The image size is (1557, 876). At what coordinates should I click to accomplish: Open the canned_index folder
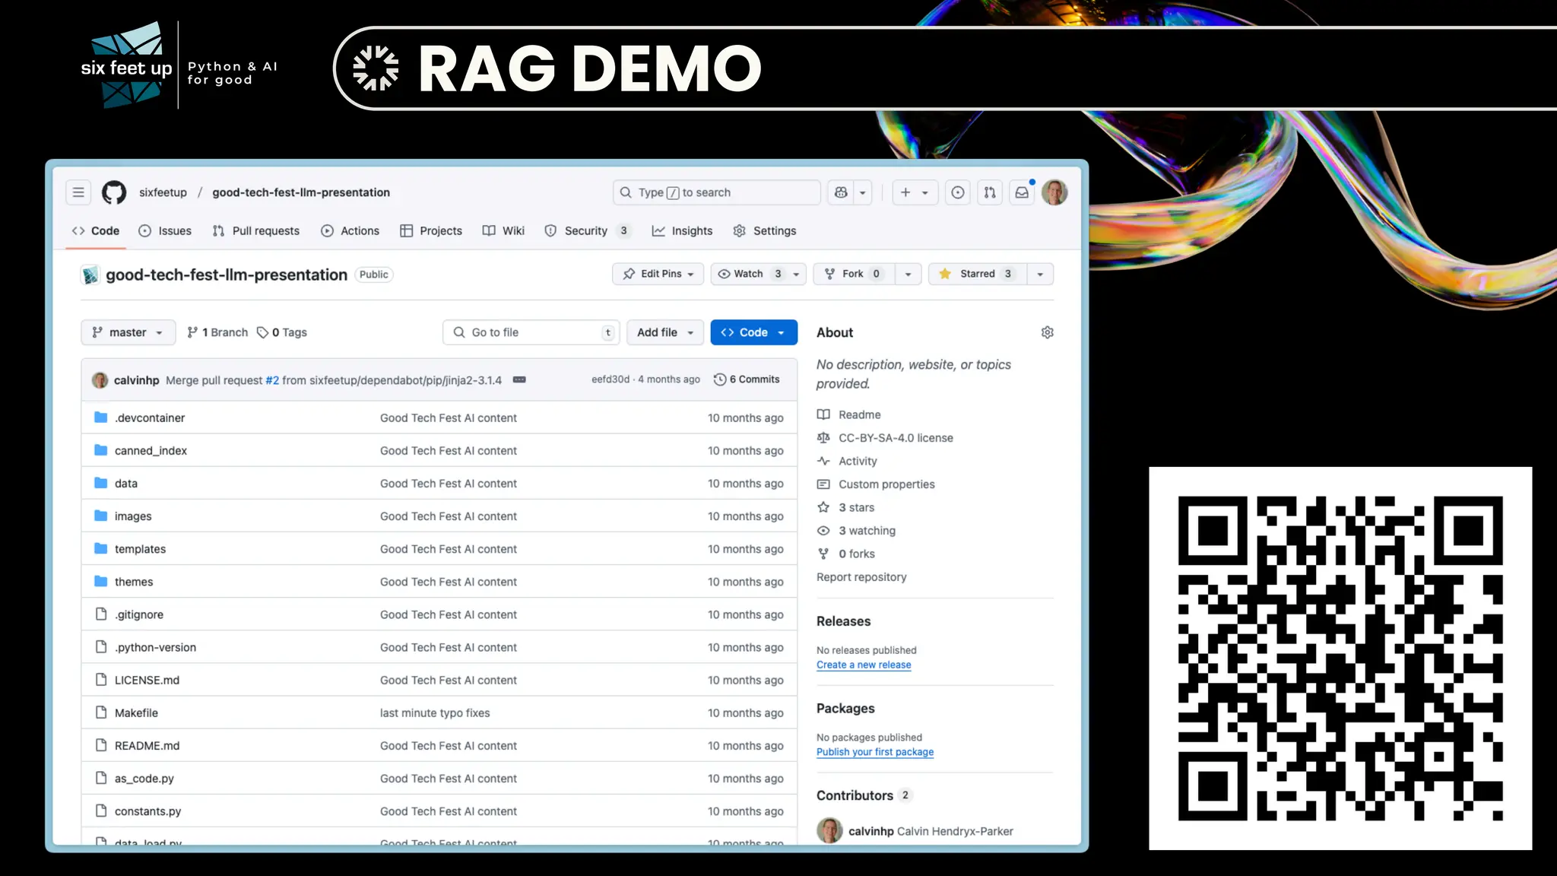151,450
